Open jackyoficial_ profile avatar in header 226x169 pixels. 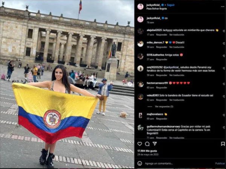point(140,7)
